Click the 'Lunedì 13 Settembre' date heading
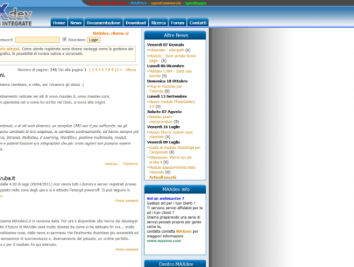Viewport: 354px width, 267px height. click(167, 96)
